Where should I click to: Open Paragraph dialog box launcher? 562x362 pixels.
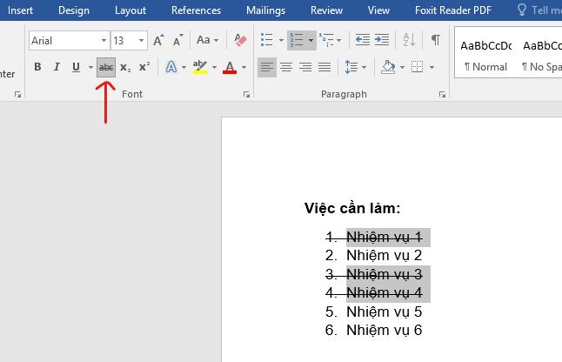click(x=442, y=94)
